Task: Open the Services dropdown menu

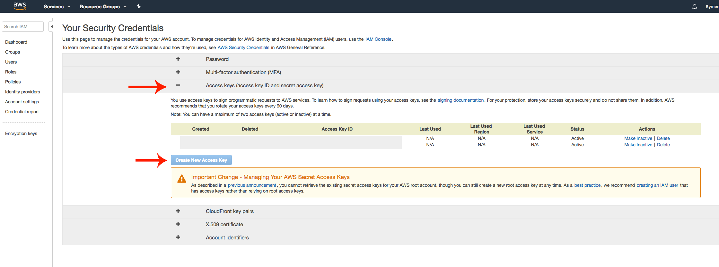Action: point(57,6)
